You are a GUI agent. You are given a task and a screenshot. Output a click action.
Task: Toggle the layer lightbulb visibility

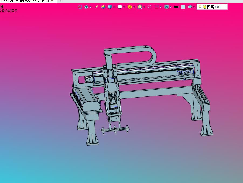pyautogui.click(x=200, y=7)
